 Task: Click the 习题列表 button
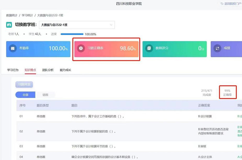tap(24, 85)
